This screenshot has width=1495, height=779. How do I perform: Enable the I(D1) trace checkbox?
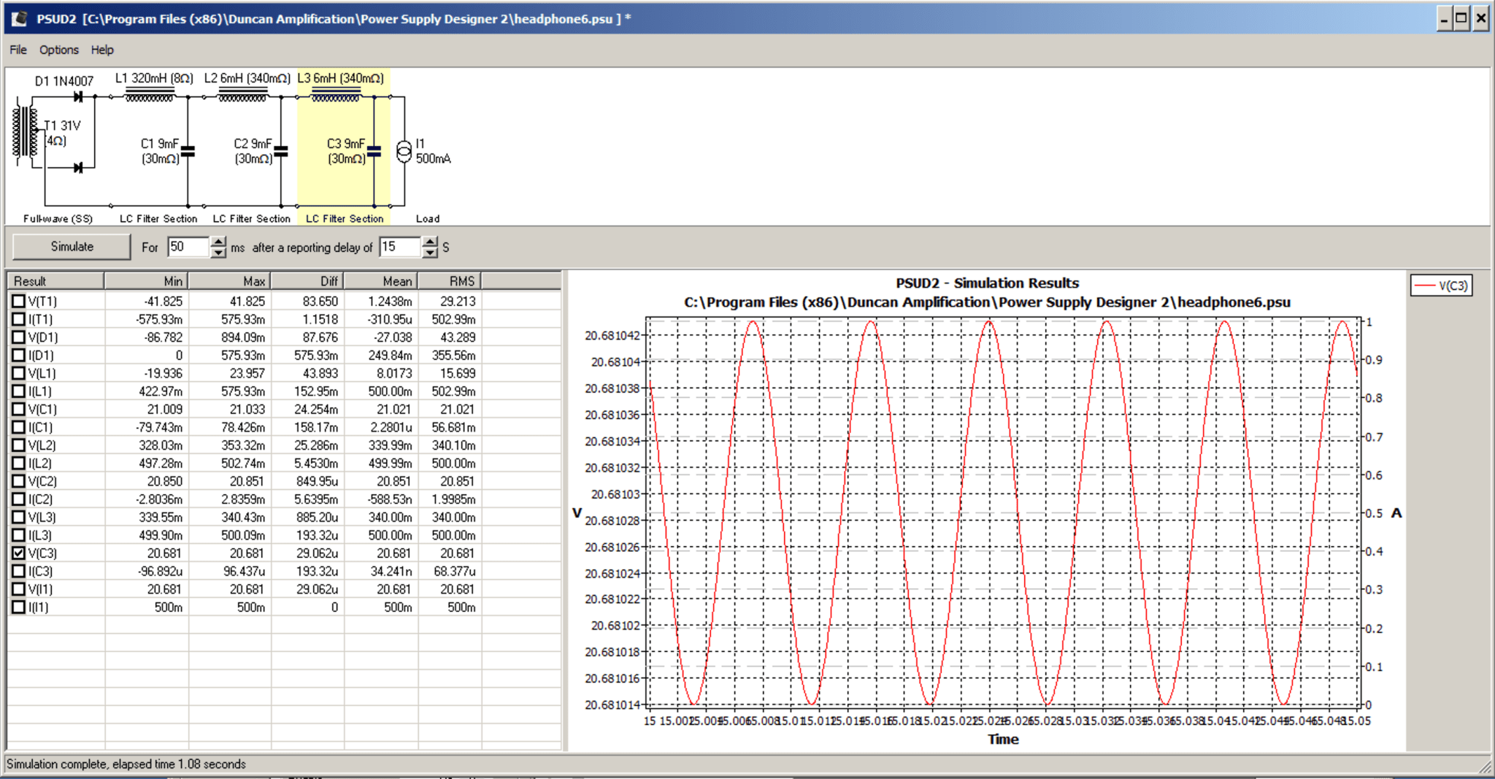(x=19, y=355)
